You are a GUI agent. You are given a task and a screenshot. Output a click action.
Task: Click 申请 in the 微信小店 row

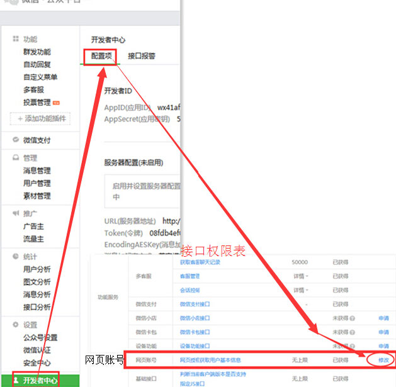(x=383, y=318)
